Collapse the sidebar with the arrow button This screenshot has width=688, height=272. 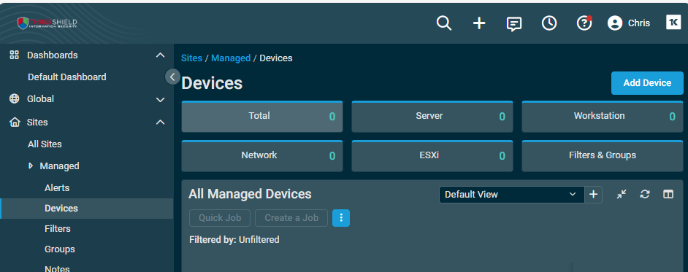tap(172, 77)
